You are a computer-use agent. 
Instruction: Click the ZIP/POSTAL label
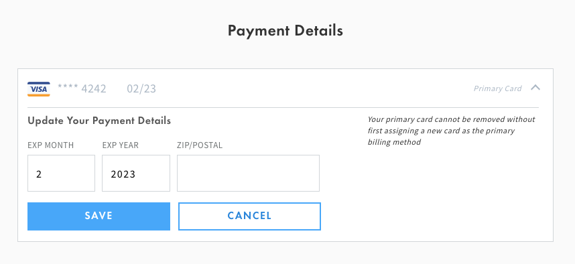click(200, 145)
